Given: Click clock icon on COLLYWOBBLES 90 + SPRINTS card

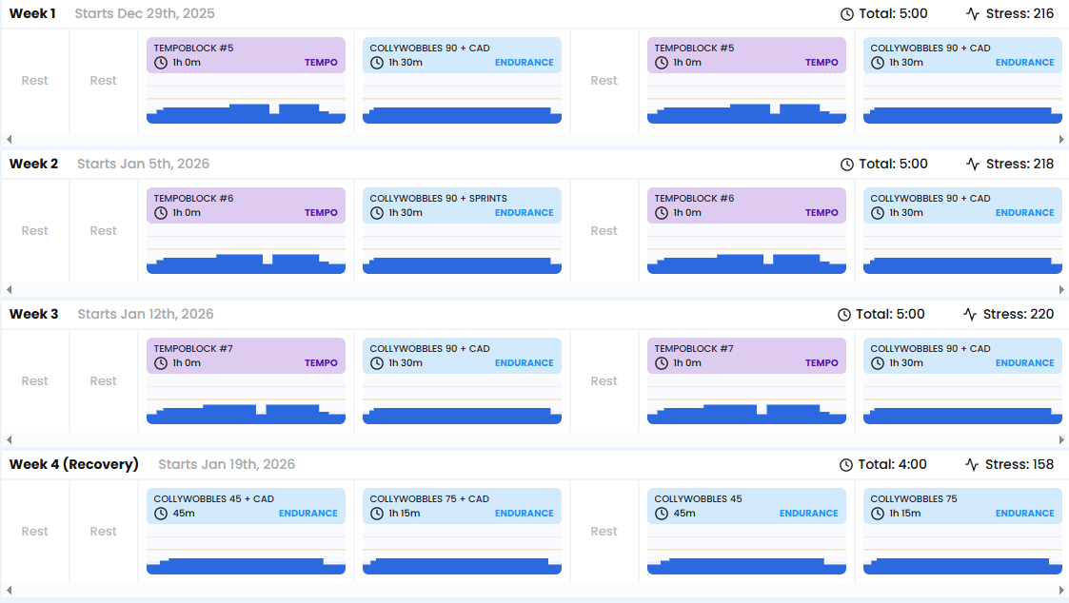Looking at the screenshot, I should click(x=376, y=213).
